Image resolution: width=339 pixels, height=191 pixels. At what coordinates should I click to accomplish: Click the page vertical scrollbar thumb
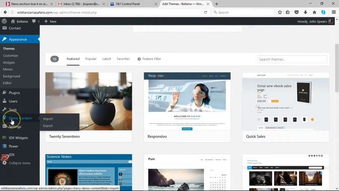click(x=337, y=68)
